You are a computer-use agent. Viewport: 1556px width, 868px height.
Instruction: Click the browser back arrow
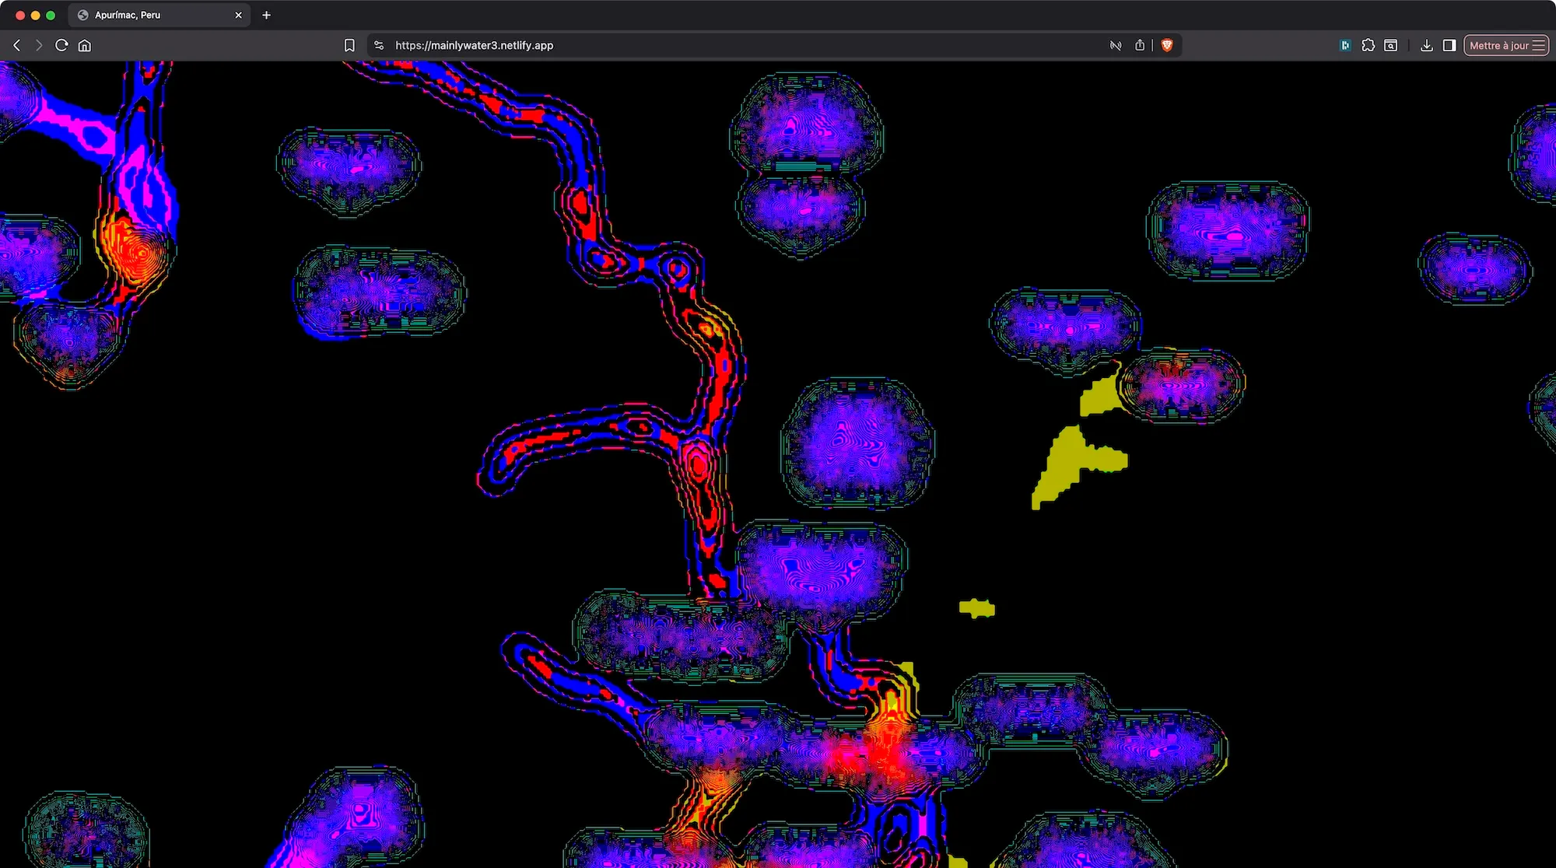[x=16, y=45]
